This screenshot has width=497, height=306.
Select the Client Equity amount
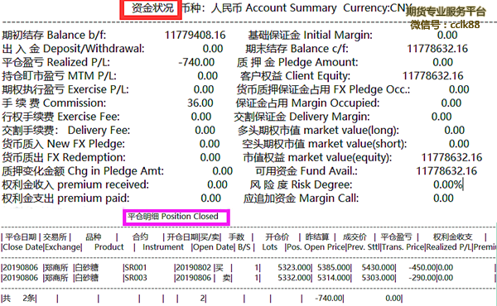point(432,75)
